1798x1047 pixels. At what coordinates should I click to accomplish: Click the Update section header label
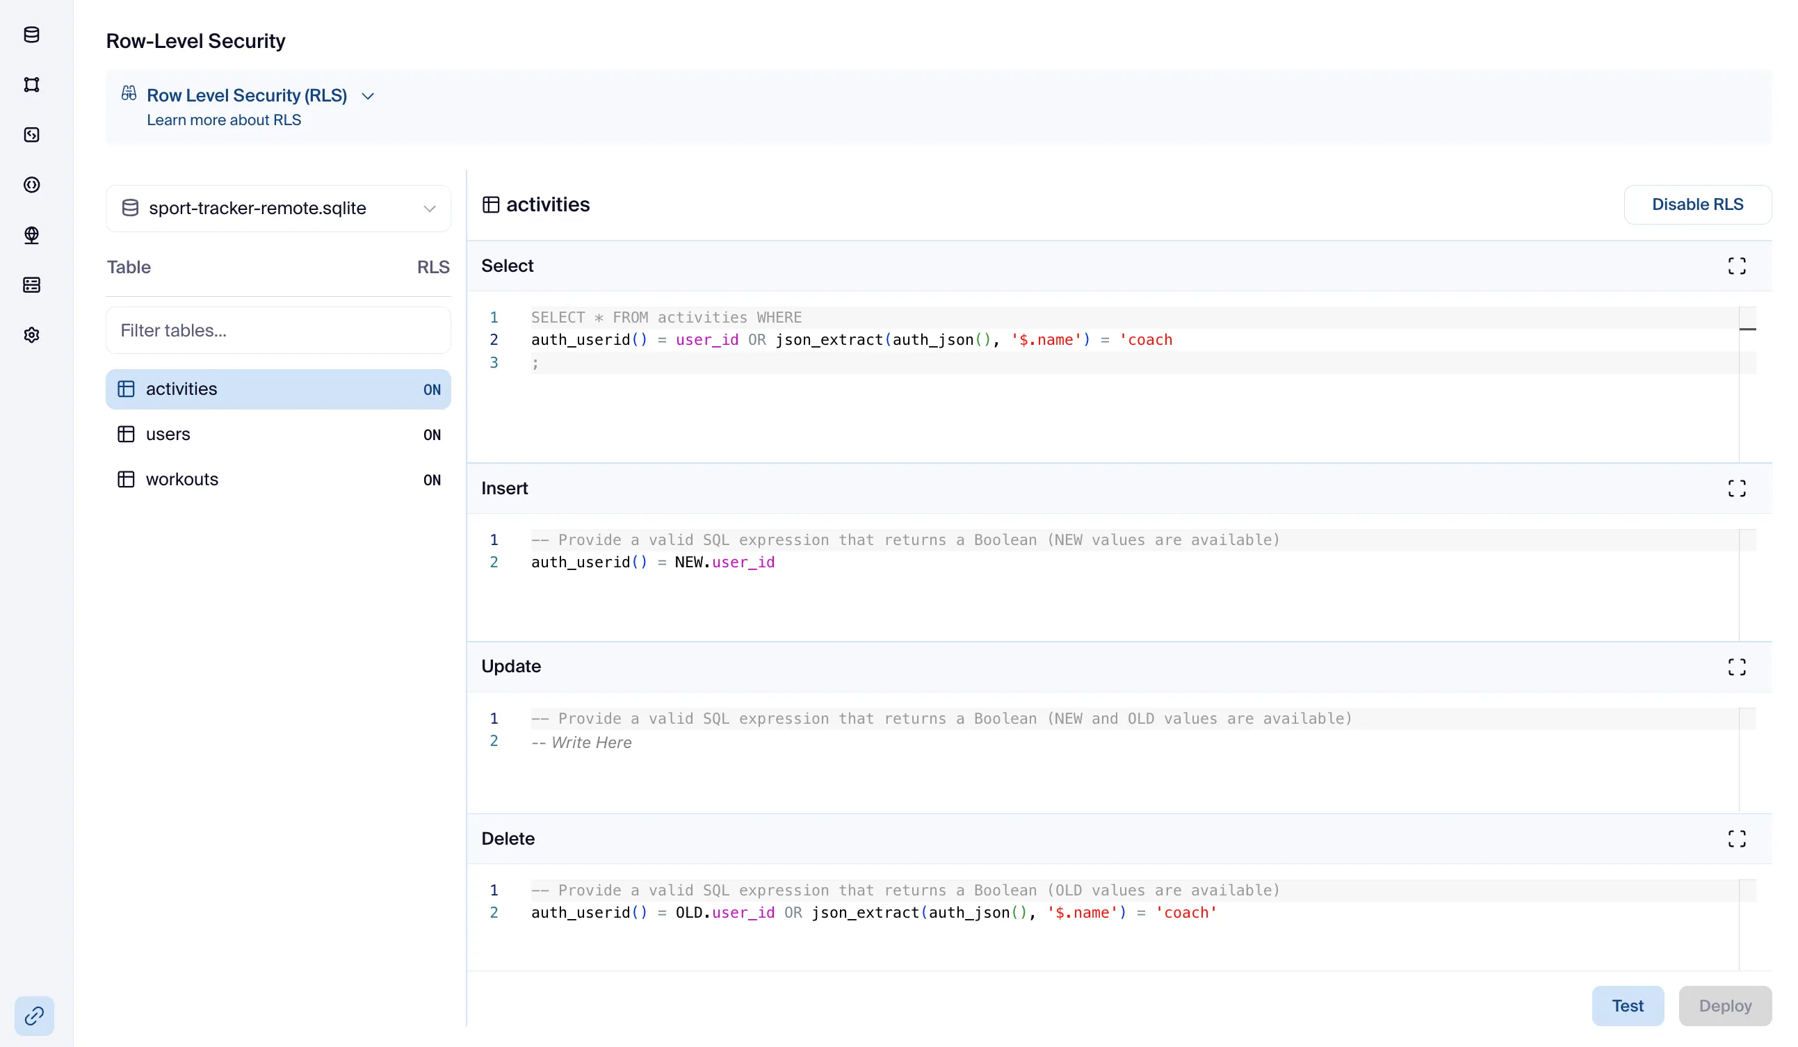coord(511,666)
